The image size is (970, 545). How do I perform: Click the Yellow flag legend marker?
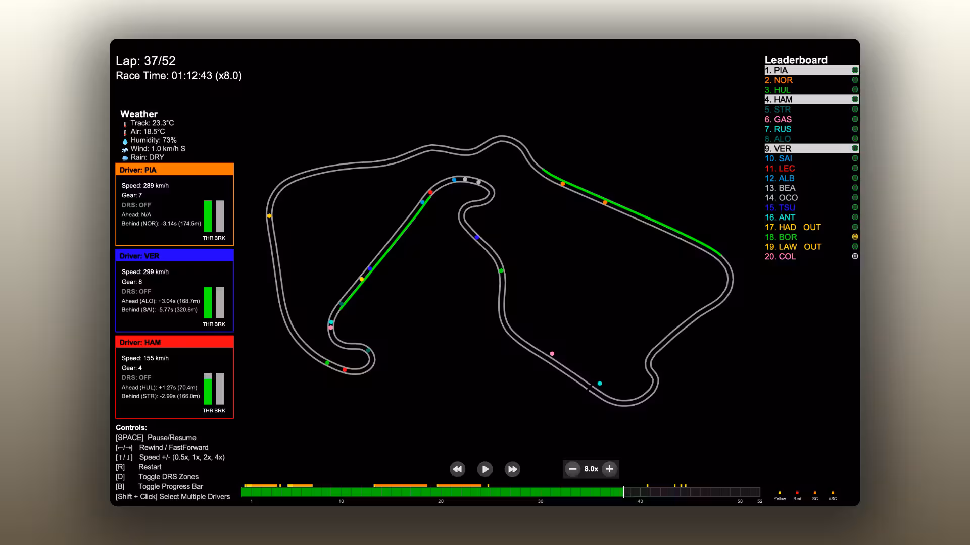(x=780, y=493)
